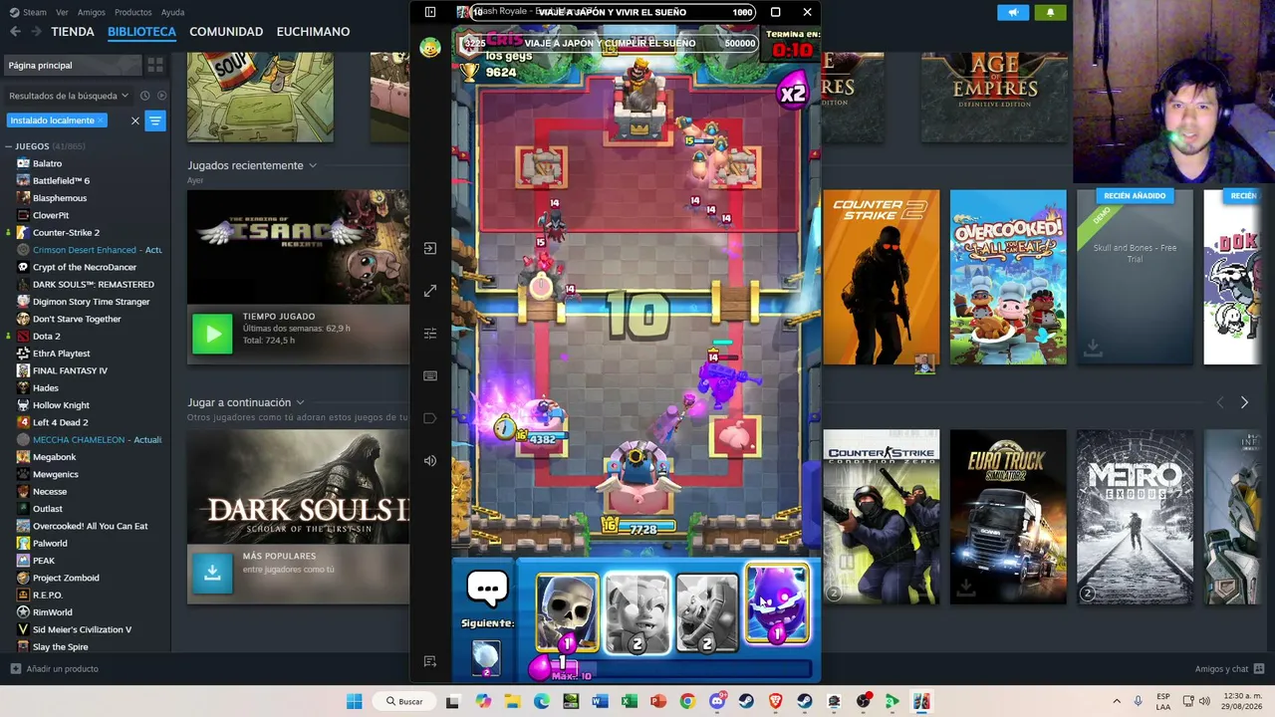1275x717 pixels.
Task: Expand game window to fullscreen via diagonal arrows
Action: (430, 291)
